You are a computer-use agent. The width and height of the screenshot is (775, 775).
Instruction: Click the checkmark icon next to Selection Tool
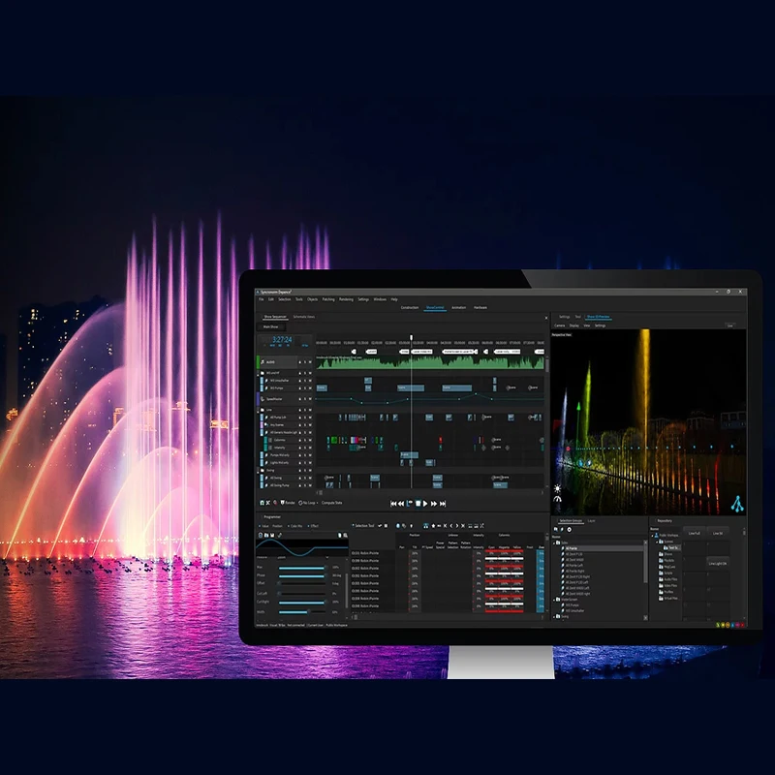coord(380,526)
